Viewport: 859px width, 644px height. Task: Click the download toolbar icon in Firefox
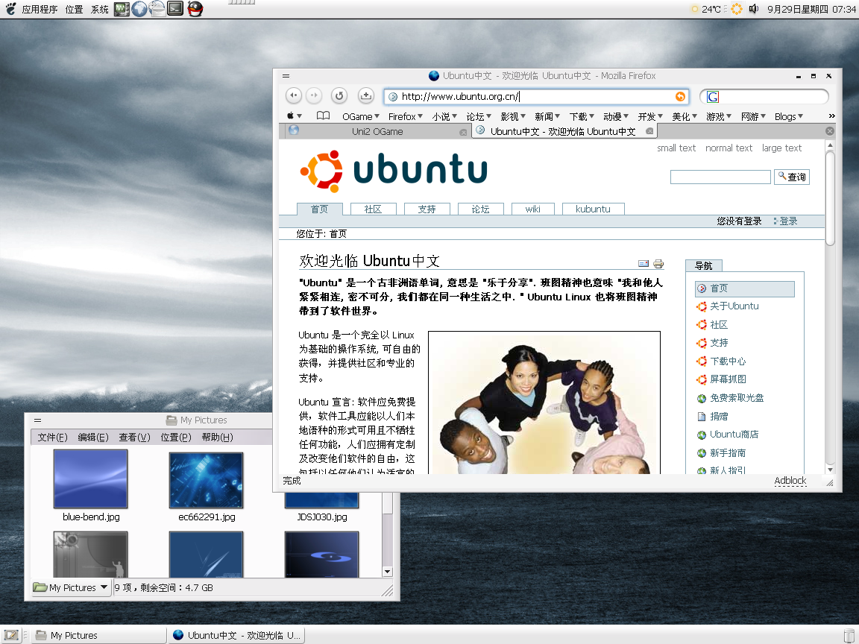coord(365,96)
